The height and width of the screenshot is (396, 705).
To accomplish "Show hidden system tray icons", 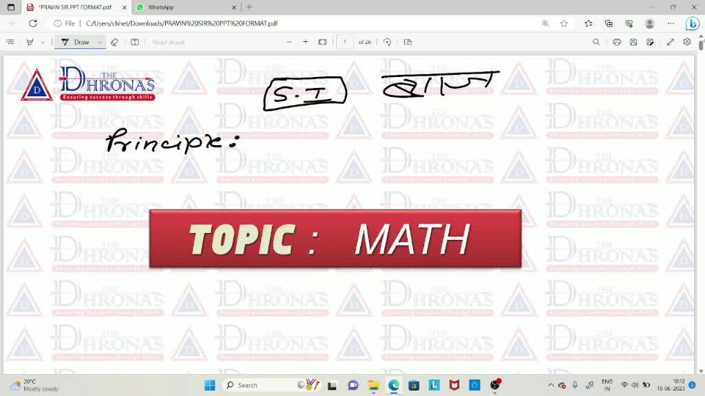I will click(551, 385).
